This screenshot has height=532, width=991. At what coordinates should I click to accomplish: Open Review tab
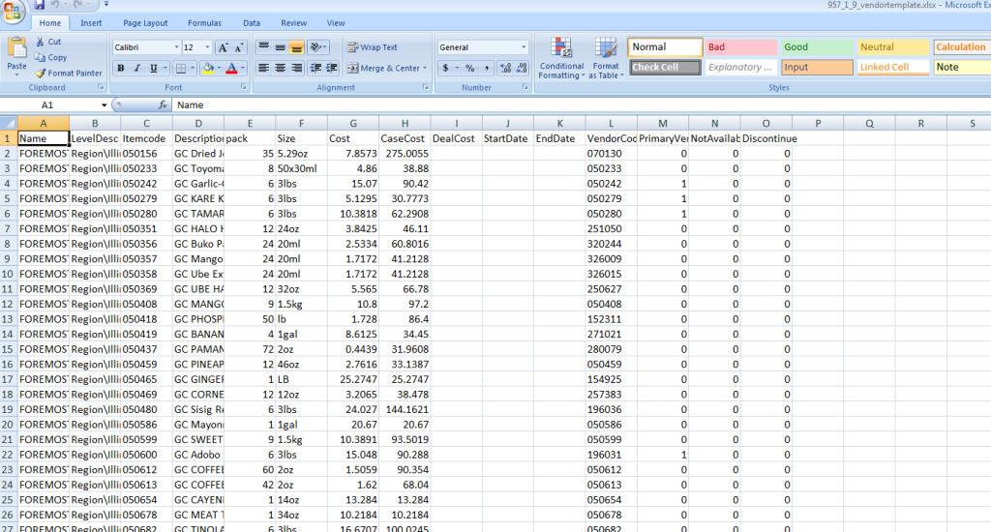[x=294, y=23]
